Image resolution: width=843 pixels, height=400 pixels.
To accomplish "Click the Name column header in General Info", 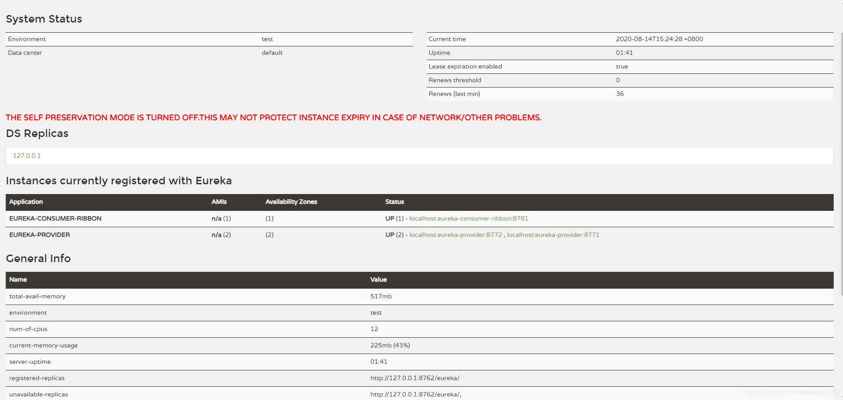I will tap(18, 279).
